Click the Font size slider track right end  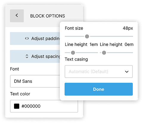tap(132, 36)
